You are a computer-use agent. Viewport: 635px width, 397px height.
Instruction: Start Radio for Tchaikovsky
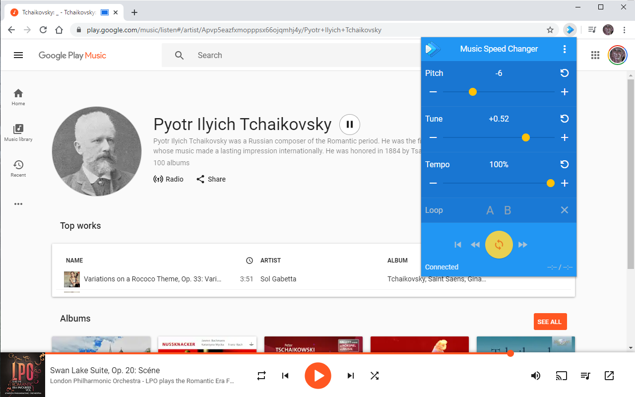point(169,179)
